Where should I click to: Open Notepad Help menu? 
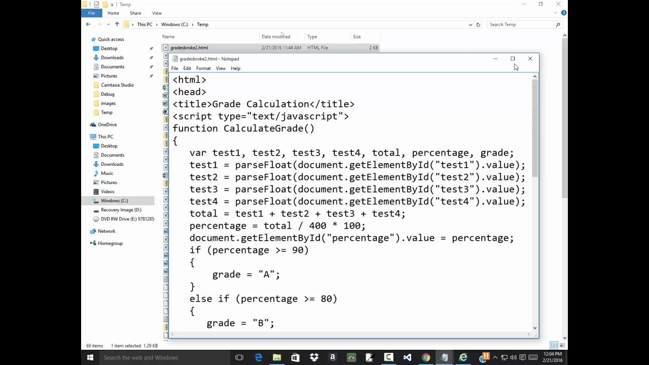click(x=235, y=68)
